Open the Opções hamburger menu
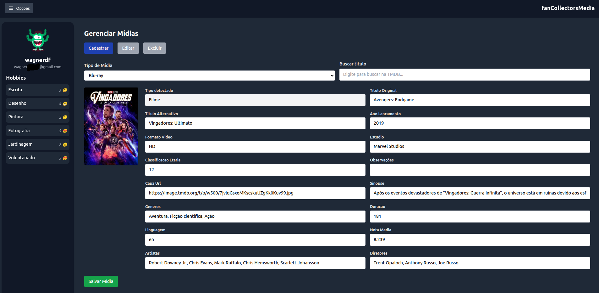Screen dimensions: 599x293 (x=19, y=8)
